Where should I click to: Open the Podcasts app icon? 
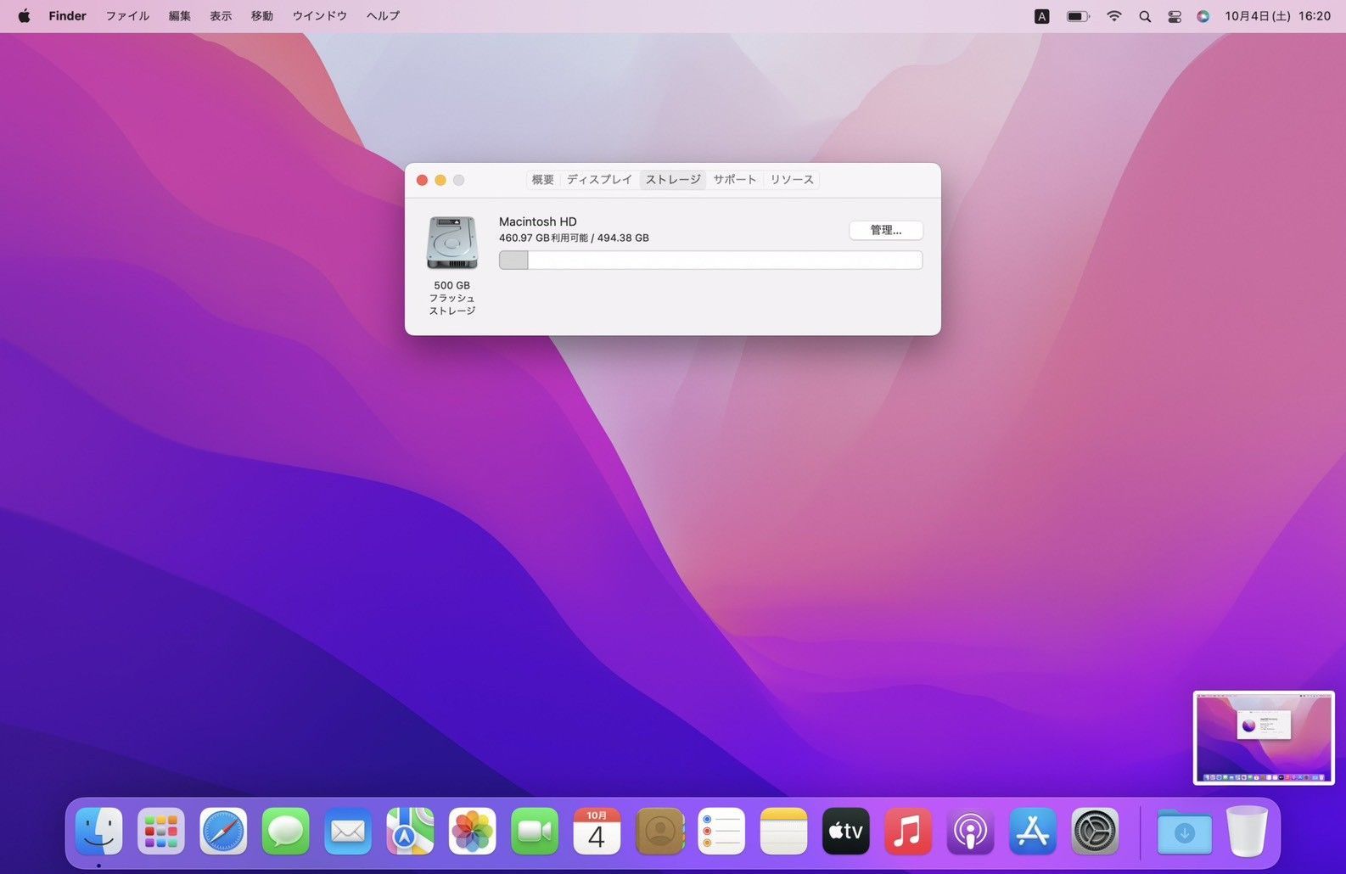pos(970,831)
